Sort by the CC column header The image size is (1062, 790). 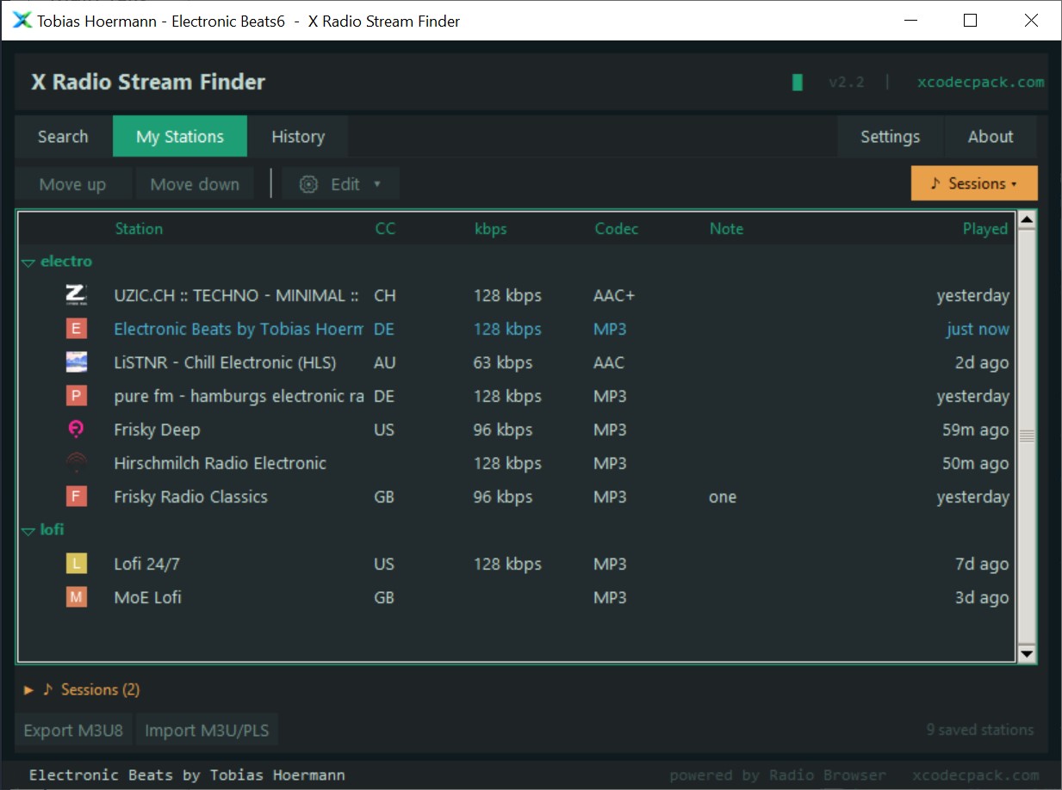tap(385, 229)
